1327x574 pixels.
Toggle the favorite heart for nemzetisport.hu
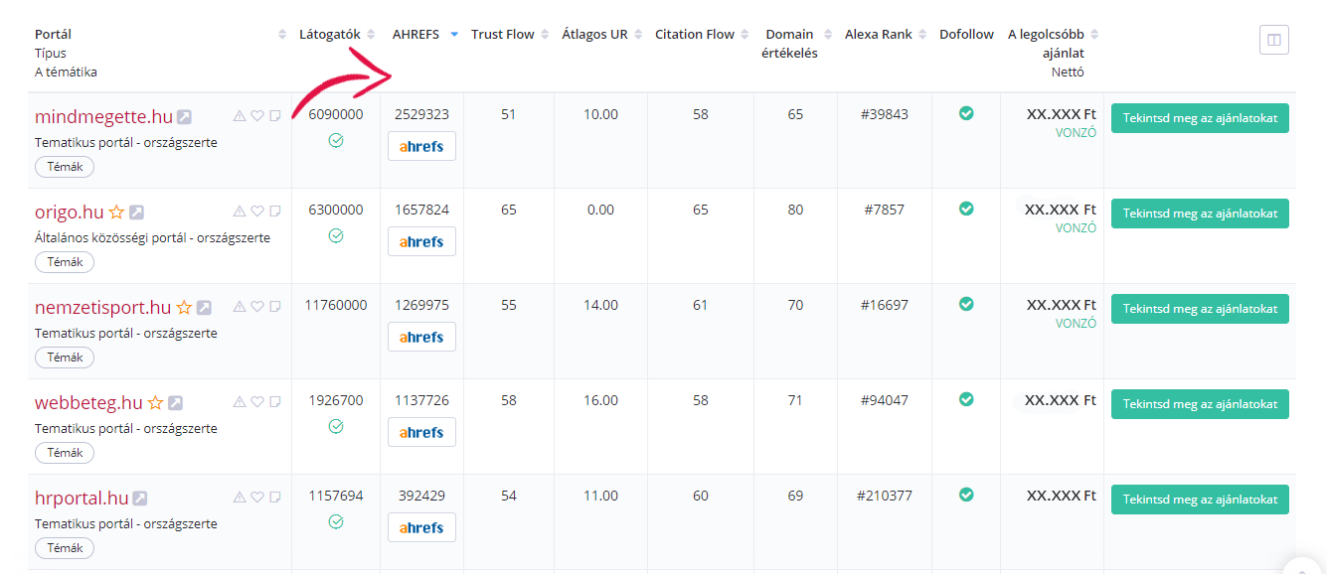[x=256, y=307]
